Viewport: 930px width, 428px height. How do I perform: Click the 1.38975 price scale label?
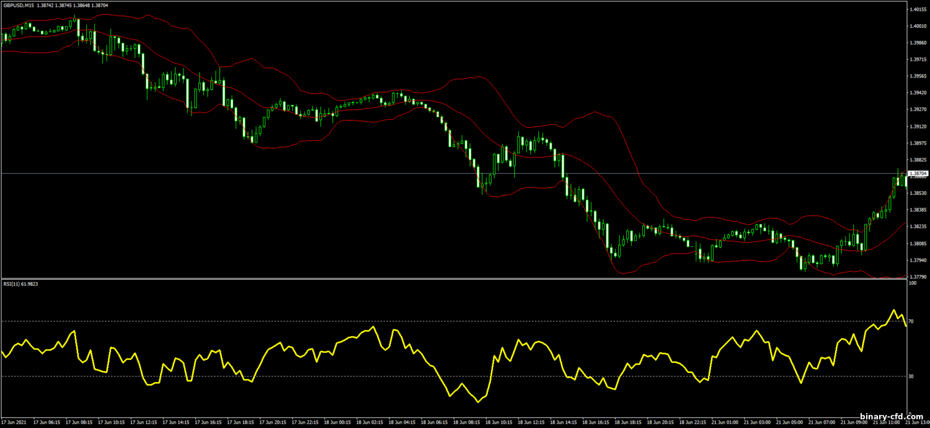(918, 143)
